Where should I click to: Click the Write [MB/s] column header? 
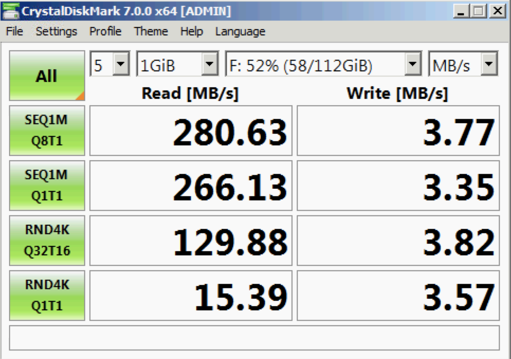[x=397, y=94]
